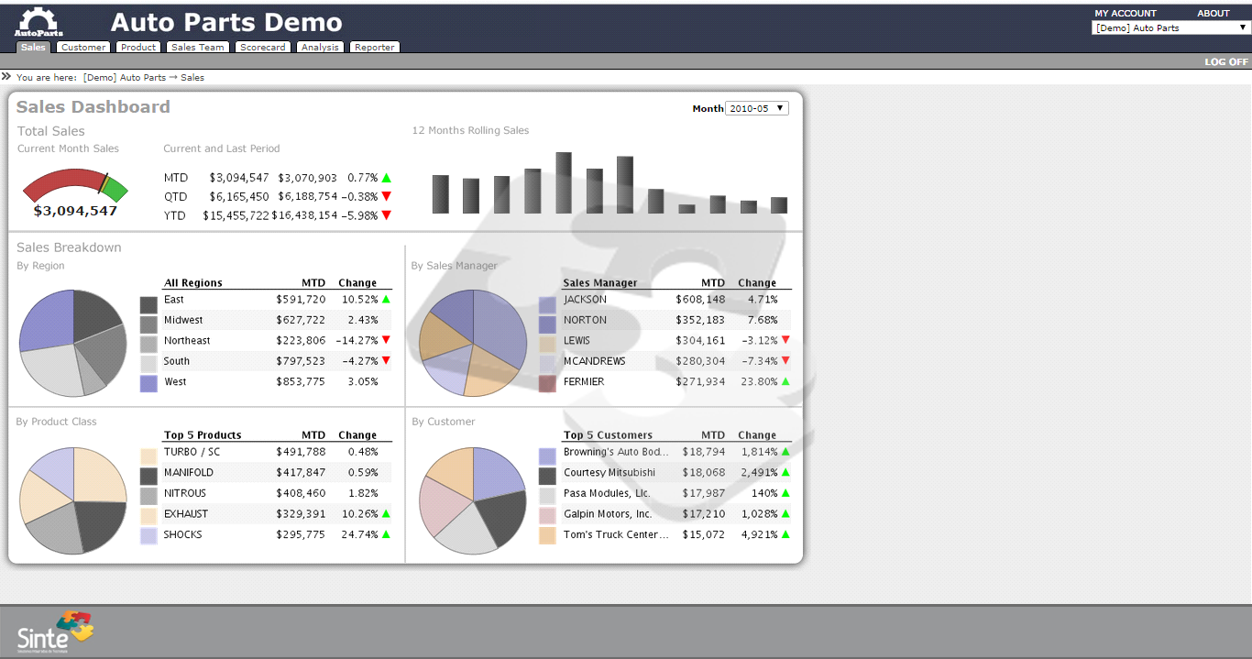
Task: Click the green arrow beside Galpin Motors
Action: (x=785, y=513)
